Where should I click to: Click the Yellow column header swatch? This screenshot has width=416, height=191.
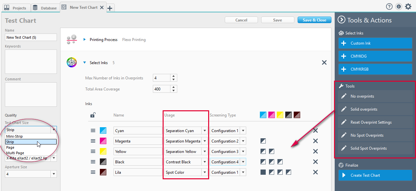tap(280, 115)
